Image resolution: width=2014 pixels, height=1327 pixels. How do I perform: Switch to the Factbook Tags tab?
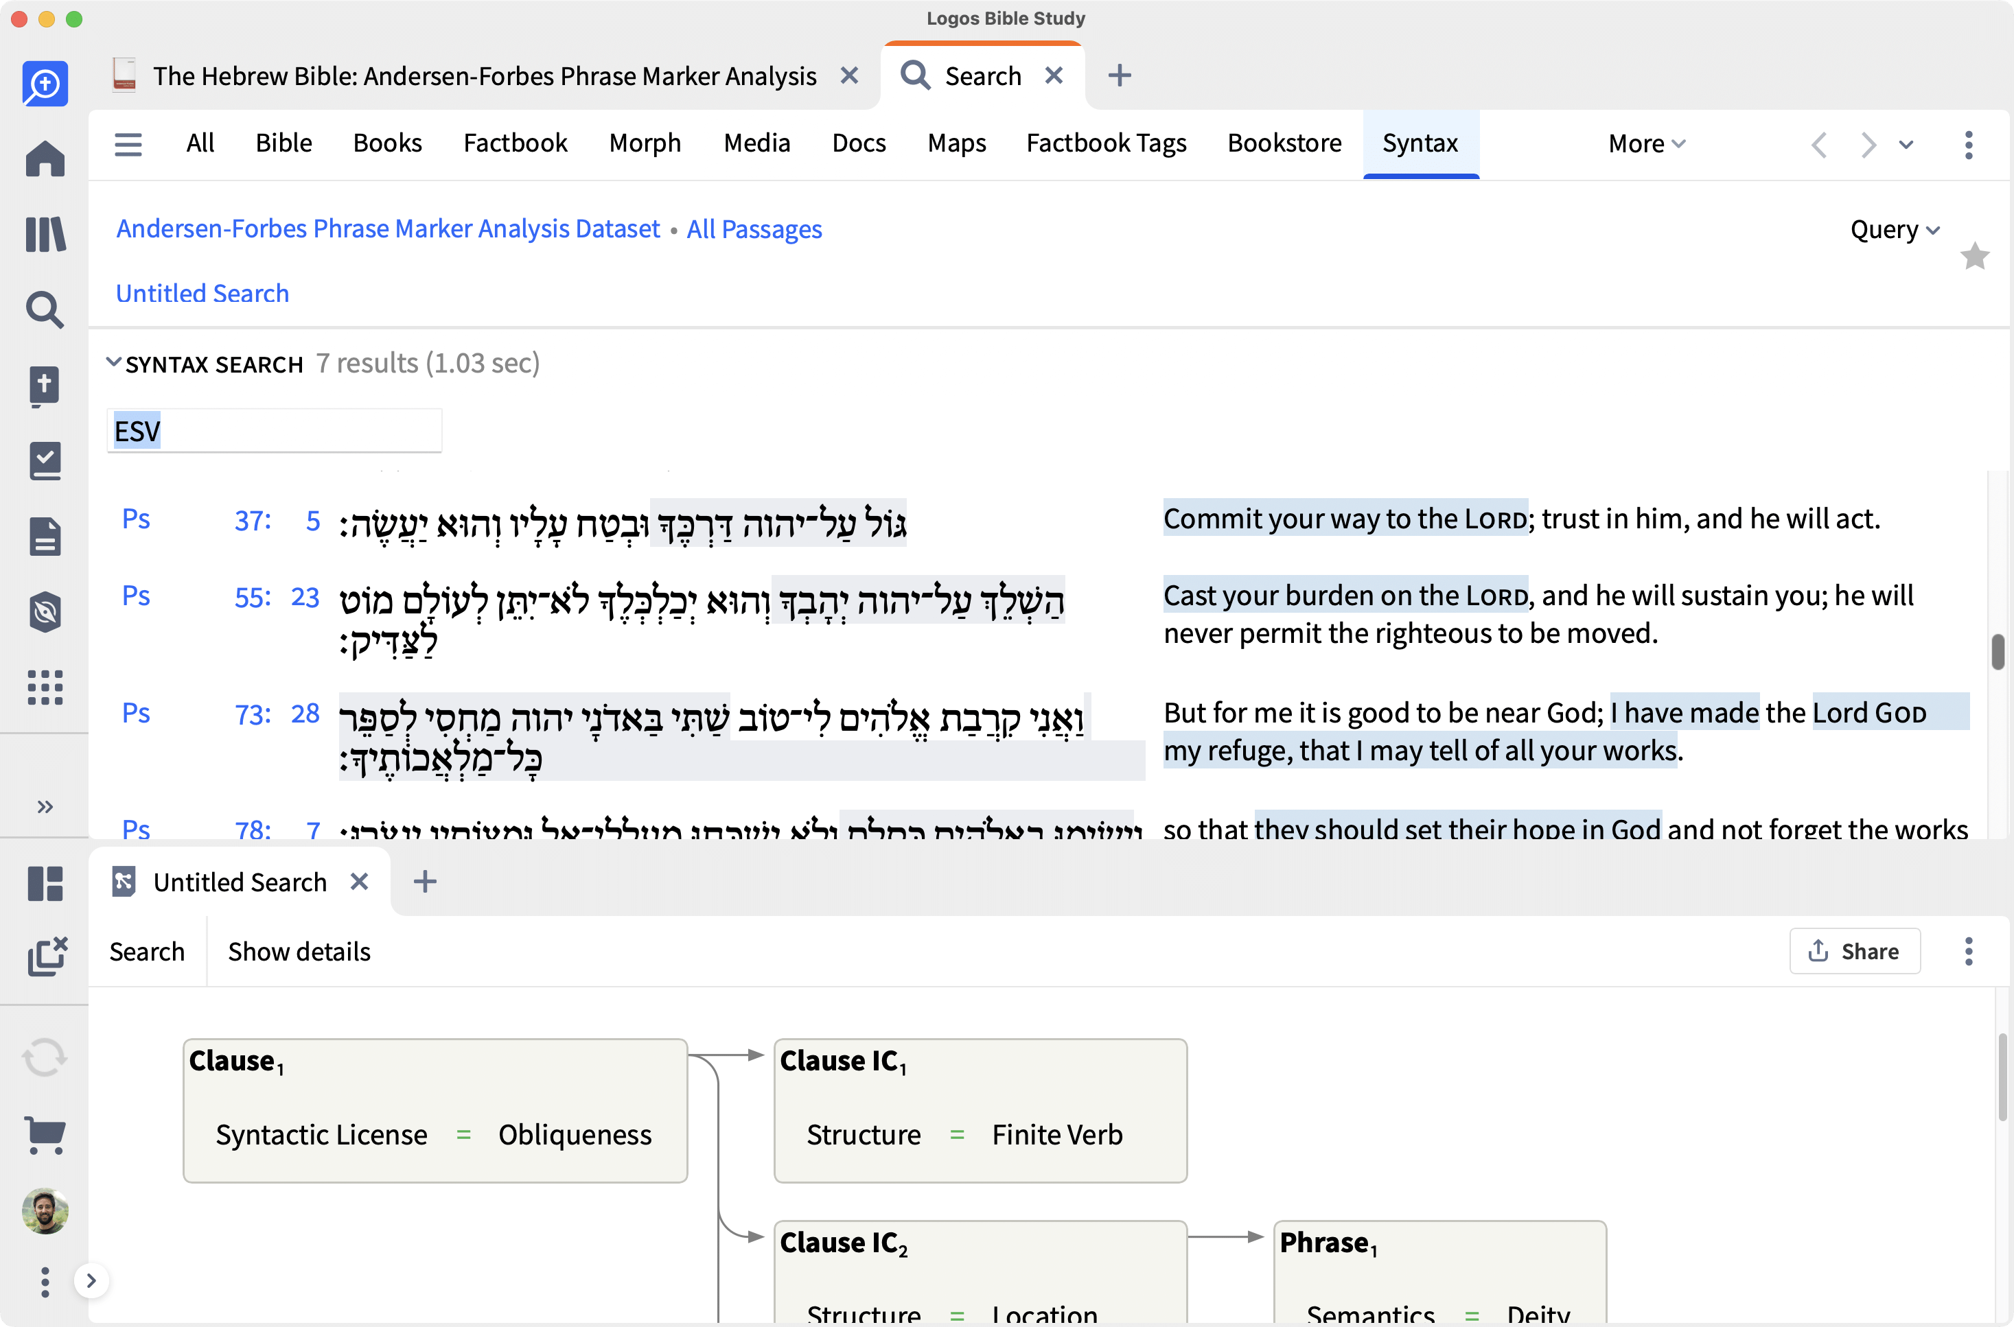point(1106,143)
